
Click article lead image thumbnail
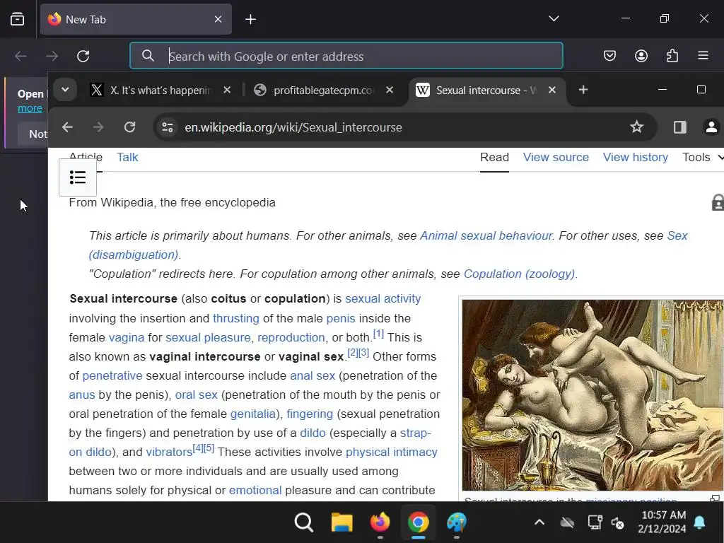[593, 395]
